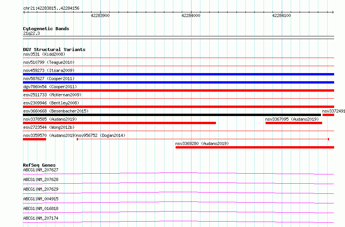Select the dgv7860n54 (Cooper2011) red bar
Screen dimensions: 345x227
point(178,90)
